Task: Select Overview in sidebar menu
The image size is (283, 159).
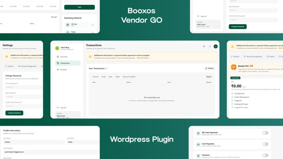Action: [68, 57]
